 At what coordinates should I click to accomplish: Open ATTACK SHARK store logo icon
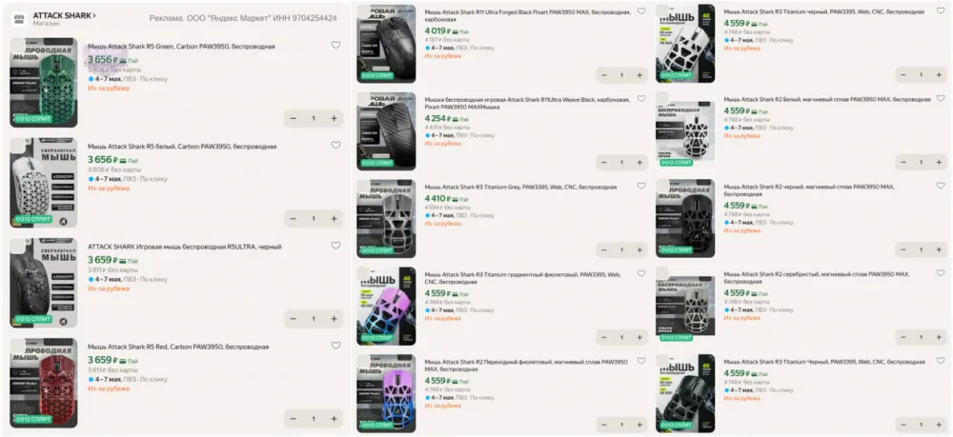(19, 18)
